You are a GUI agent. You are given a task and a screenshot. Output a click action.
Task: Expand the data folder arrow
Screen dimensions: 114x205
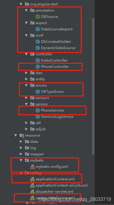point(21,142)
